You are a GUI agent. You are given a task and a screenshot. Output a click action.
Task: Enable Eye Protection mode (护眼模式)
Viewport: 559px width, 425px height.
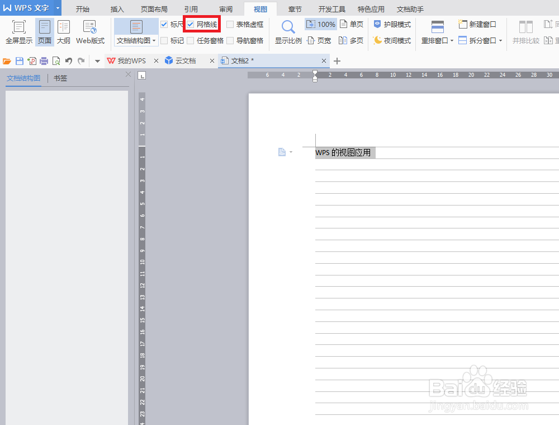(x=392, y=24)
